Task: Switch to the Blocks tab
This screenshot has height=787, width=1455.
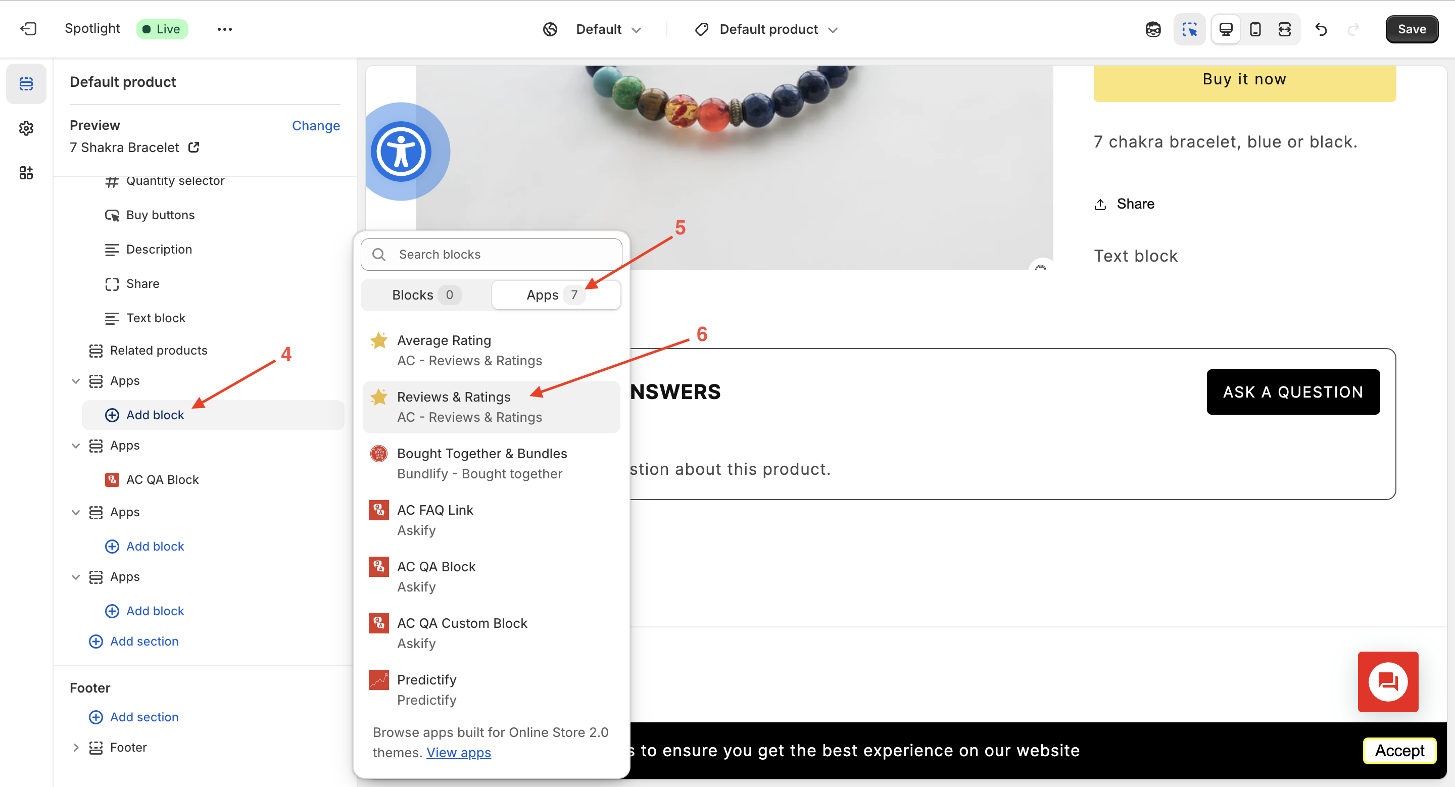Action: click(x=426, y=294)
